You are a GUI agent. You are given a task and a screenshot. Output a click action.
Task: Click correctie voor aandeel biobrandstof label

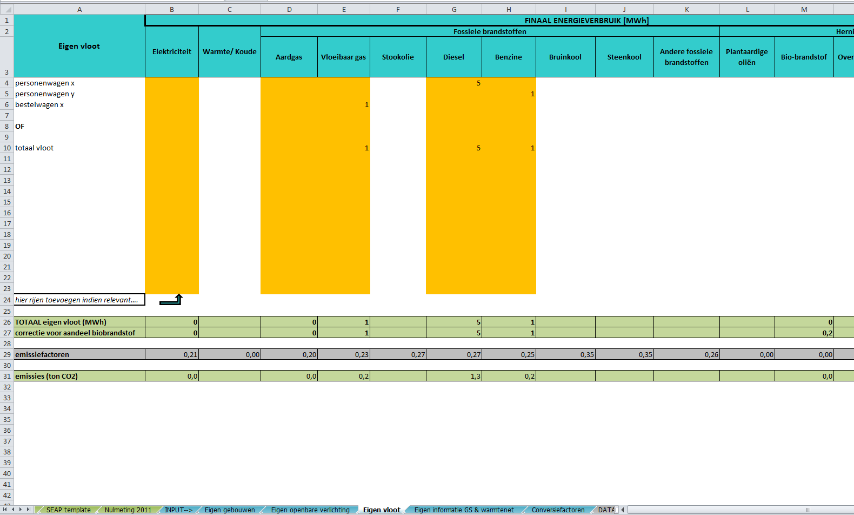coord(79,333)
